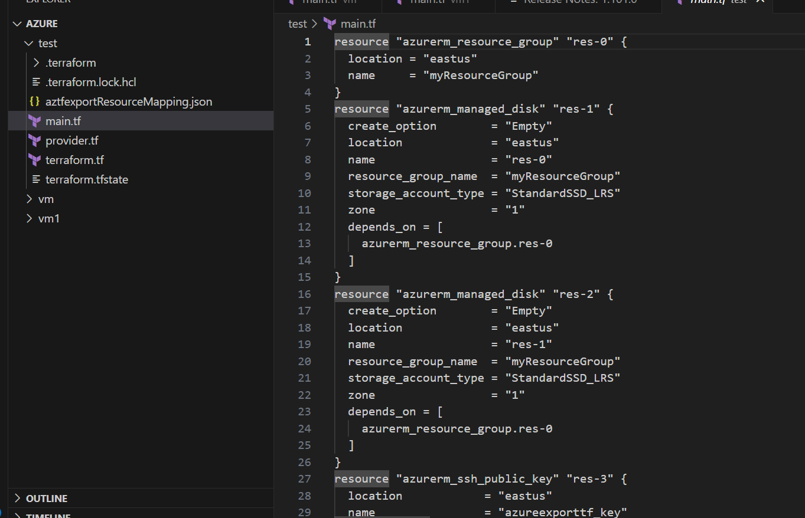The height and width of the screenshot is (518, 805).
Task: Click "res-0" name value on line 8
Action: pyautogui.click(x=529, y=159)
